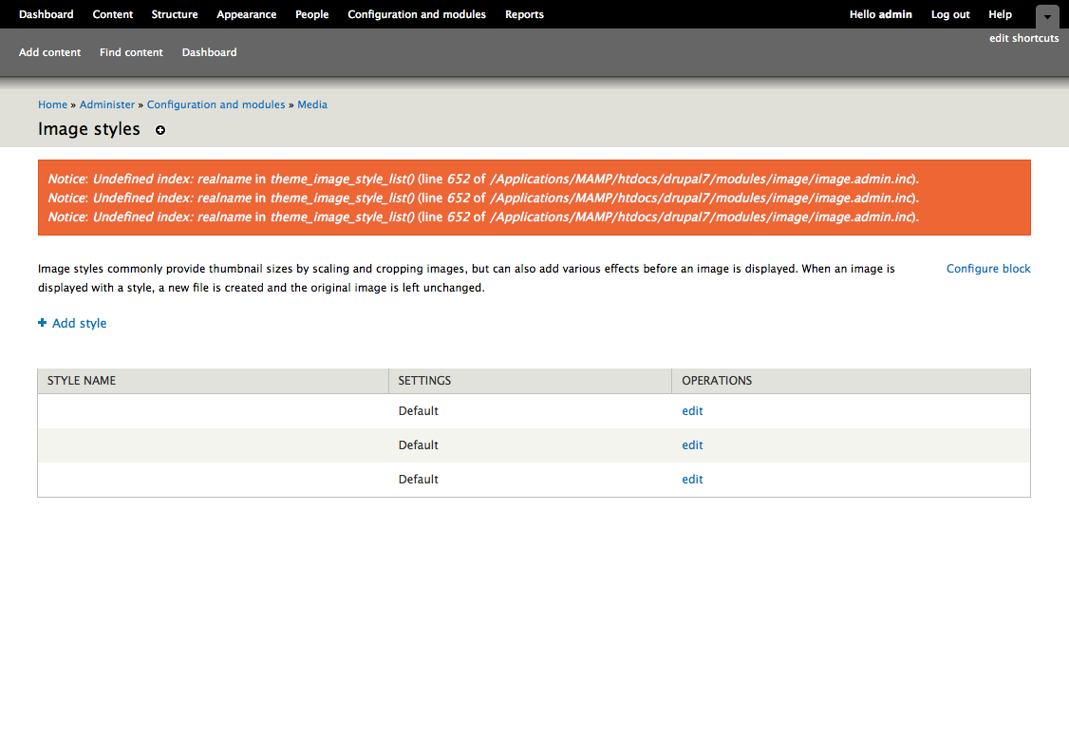The image size is (1069, 756).
Task: Go to the Structure menu item
Action: pos(175,14)
